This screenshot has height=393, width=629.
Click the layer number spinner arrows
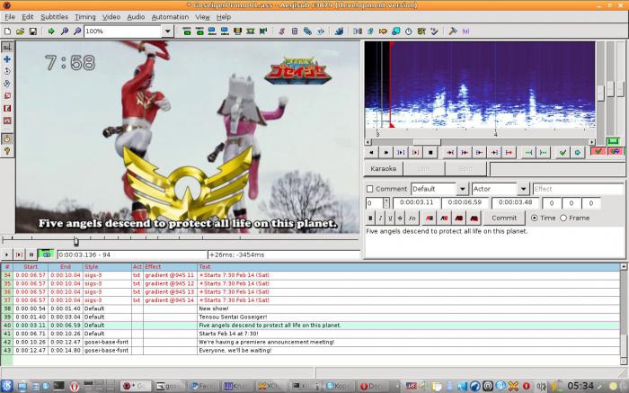pyautogui.click(x=386, y=202)
